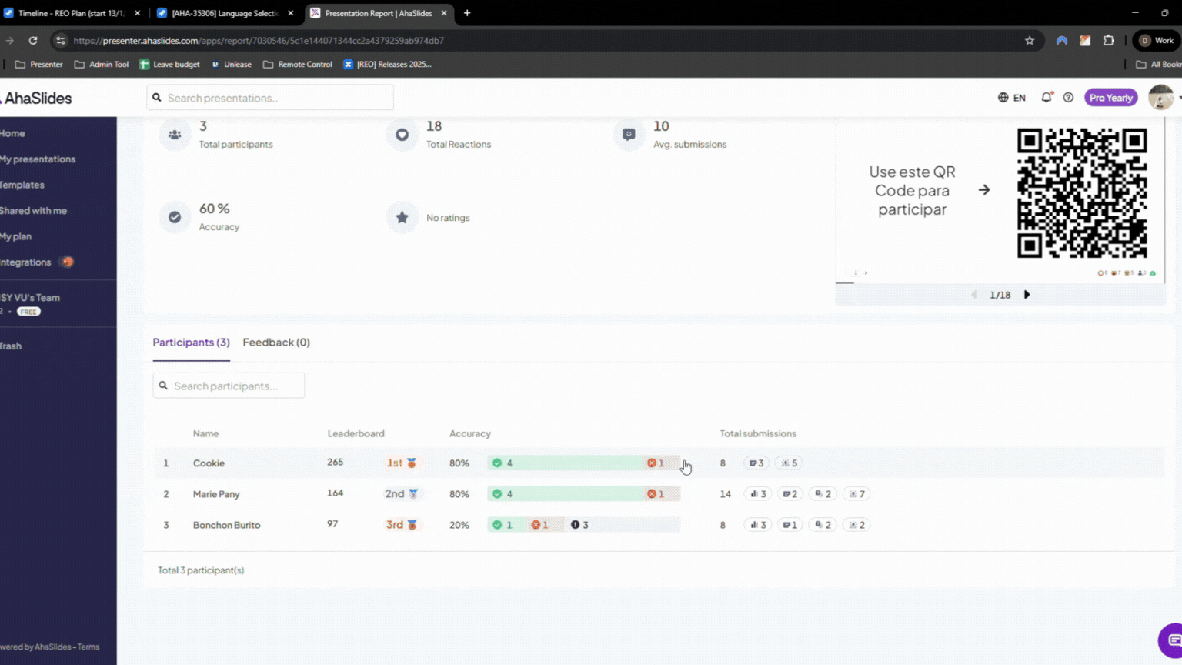1182x665 pixels.
Task: Open the EN language selector
Action: pyautogui.click(x=1011, y=98)
